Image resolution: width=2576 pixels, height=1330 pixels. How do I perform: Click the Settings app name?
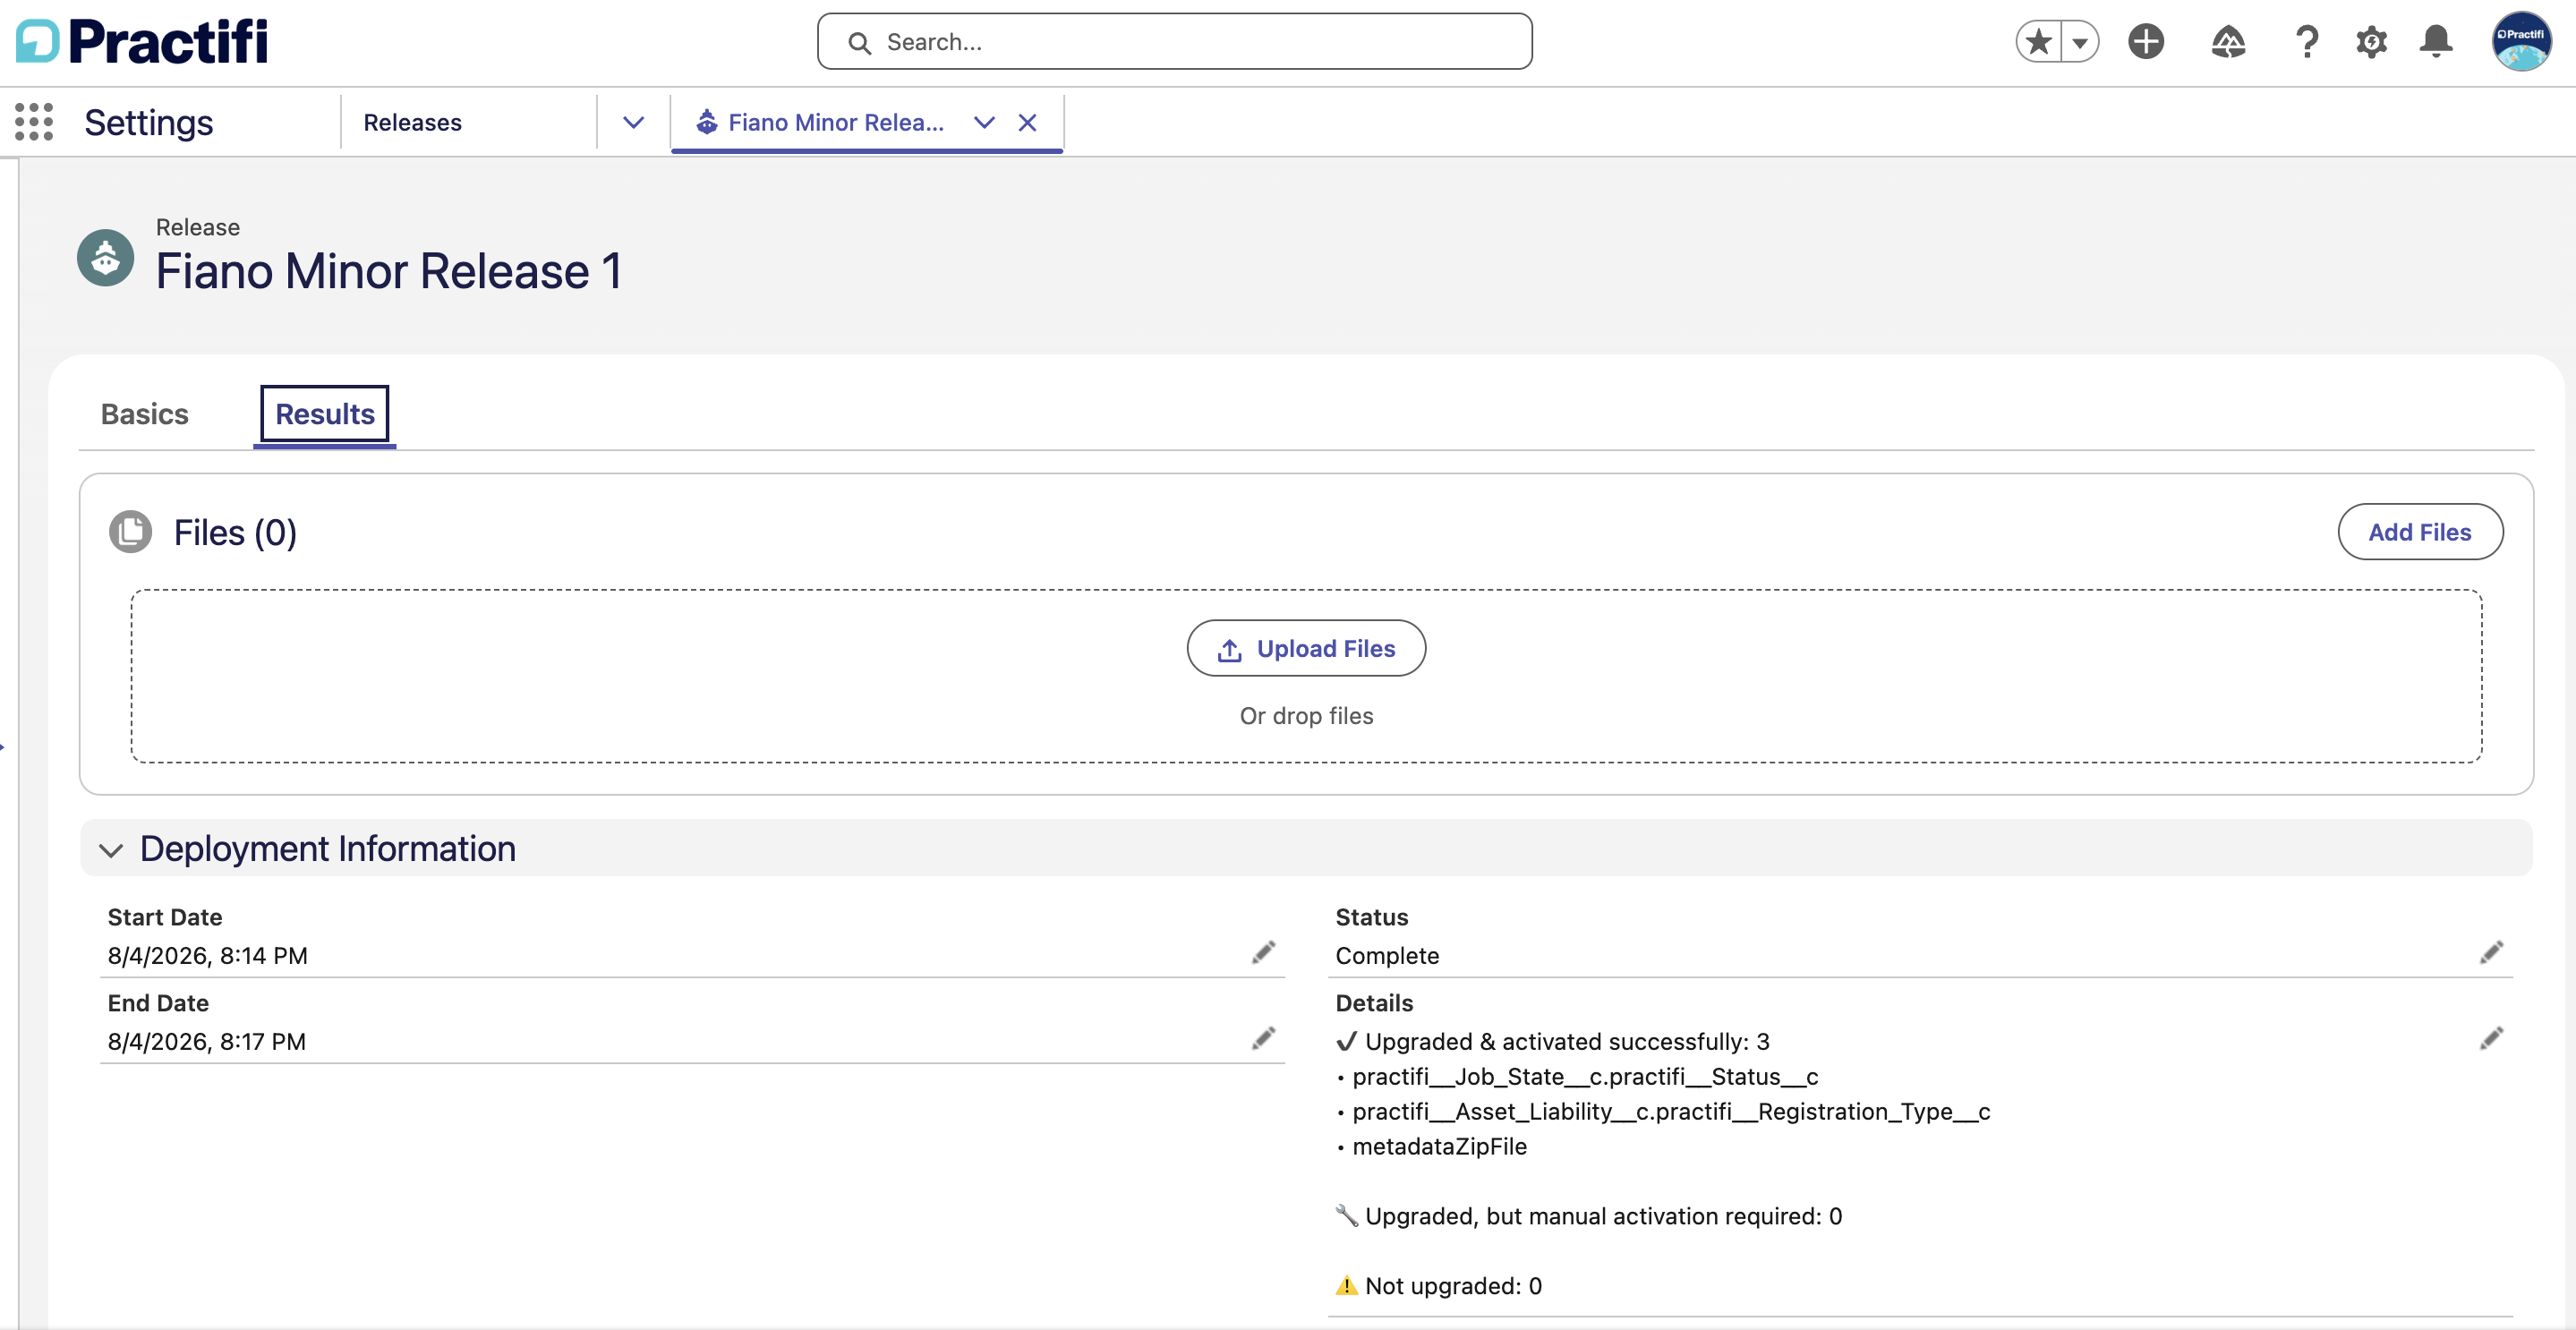[149, 122]
